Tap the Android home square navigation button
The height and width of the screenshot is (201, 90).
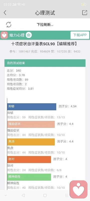point(45,195)
